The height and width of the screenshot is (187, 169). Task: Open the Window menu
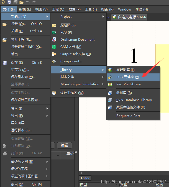tap(124, 9)
